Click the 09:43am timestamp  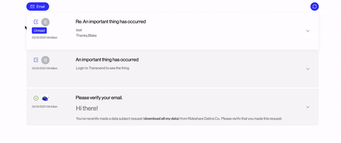point(45,107)
